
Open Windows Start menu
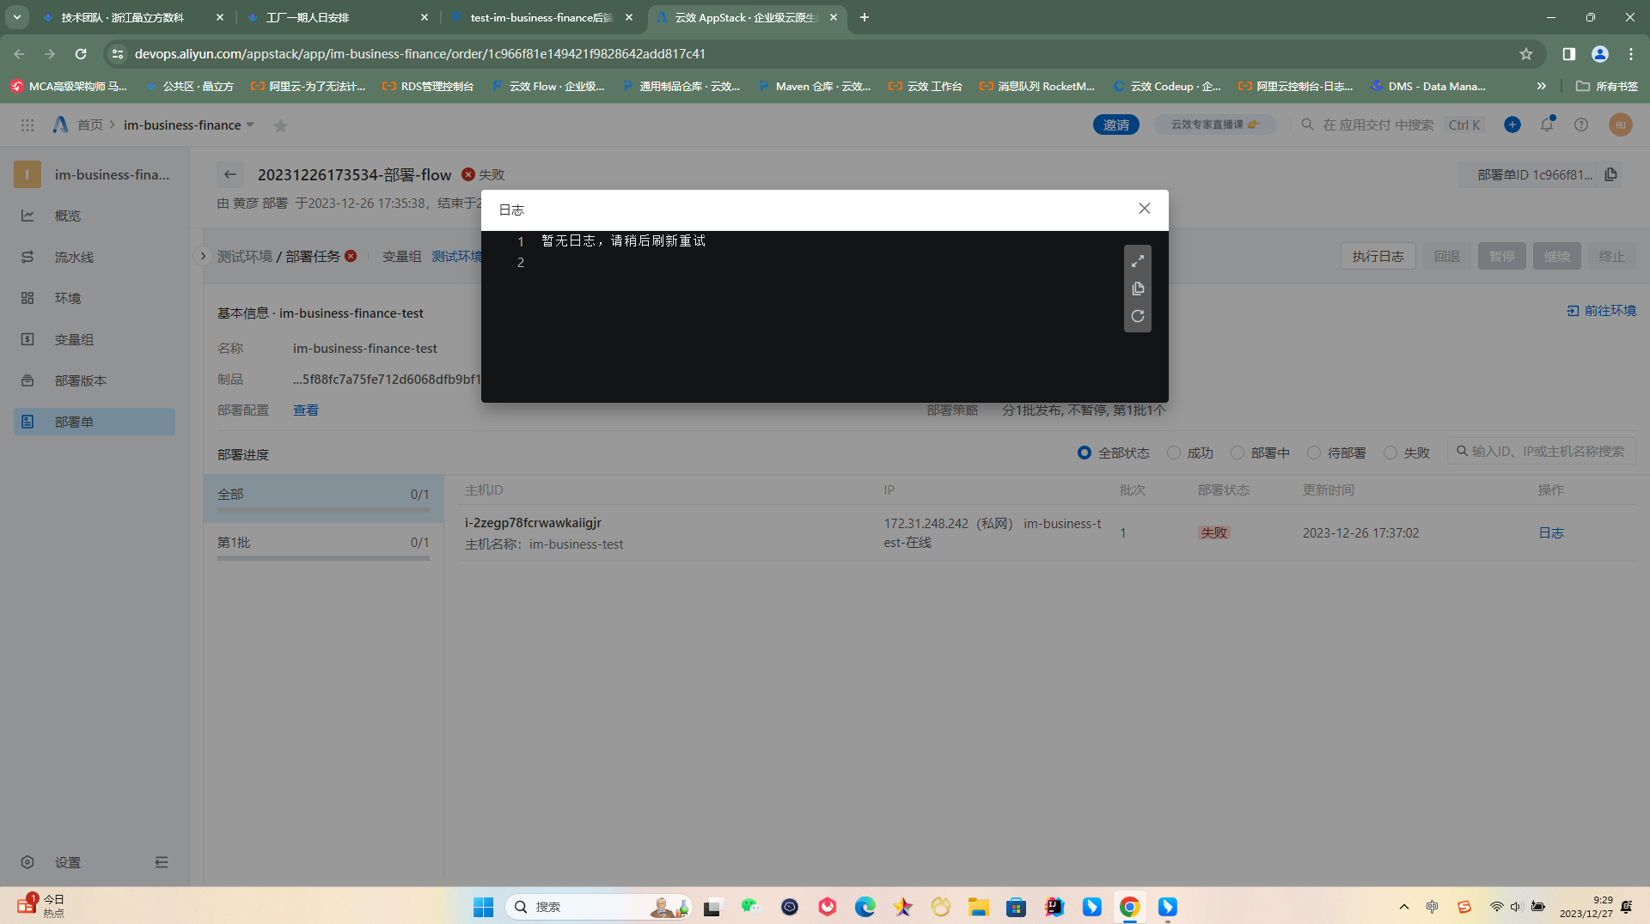tap(484, 907)
